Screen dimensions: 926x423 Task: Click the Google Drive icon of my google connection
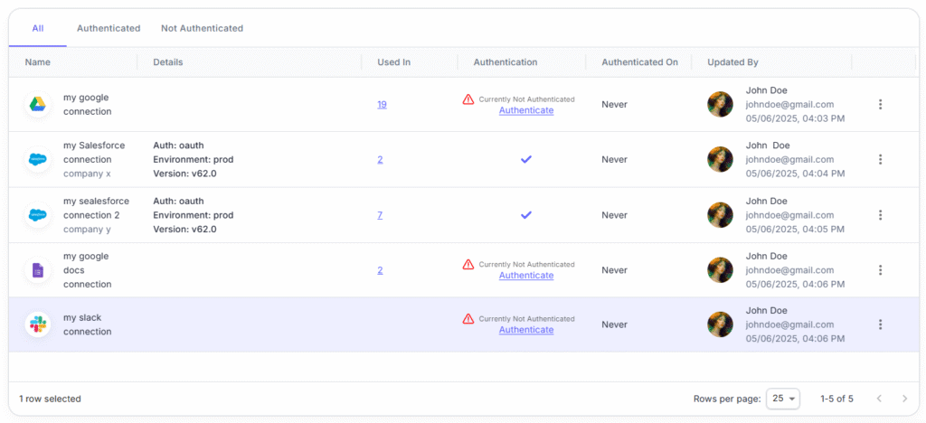pyautogui.click(x=38, y=105)
